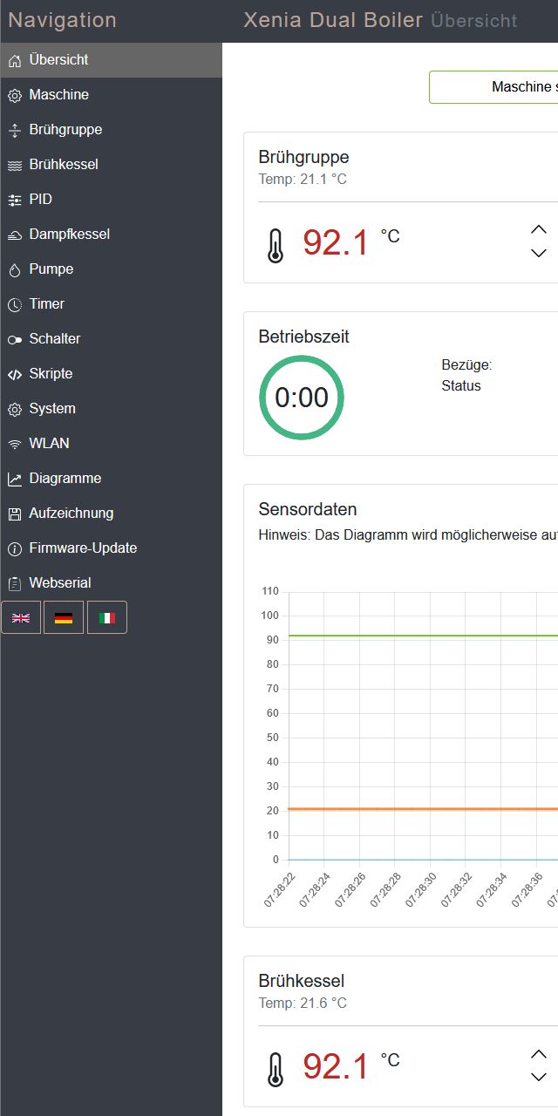Click the 'Temp: 21.1 °C' text

click(303, 180)
